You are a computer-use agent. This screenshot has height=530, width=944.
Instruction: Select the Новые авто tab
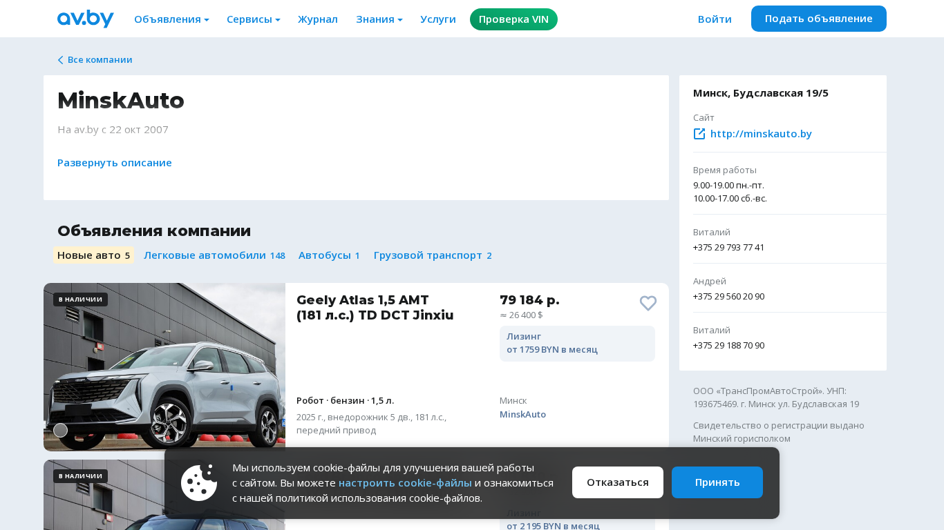point(93,255)
